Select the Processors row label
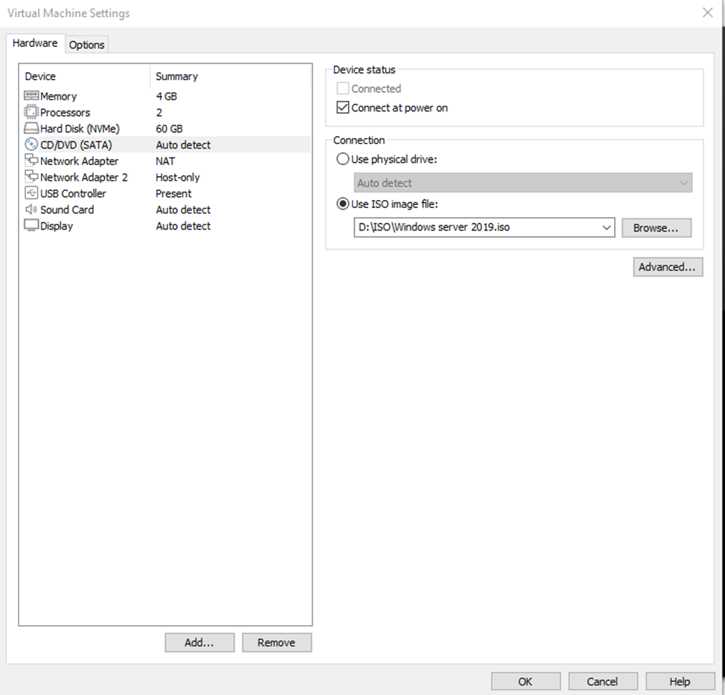The height and width of the screenshot is (695, 725). pos(65,112)
